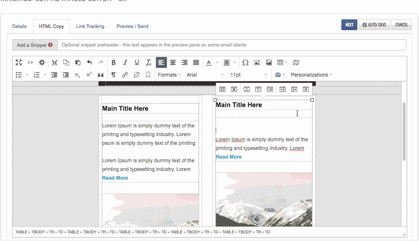Screen dimensions: 419x241
Task: Open the Personalizations dropdown
Action: (x=311, y=75)
